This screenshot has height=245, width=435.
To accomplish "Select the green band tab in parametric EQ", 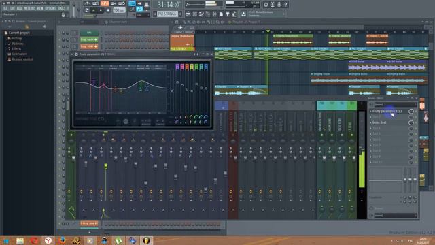I will 196,67.
